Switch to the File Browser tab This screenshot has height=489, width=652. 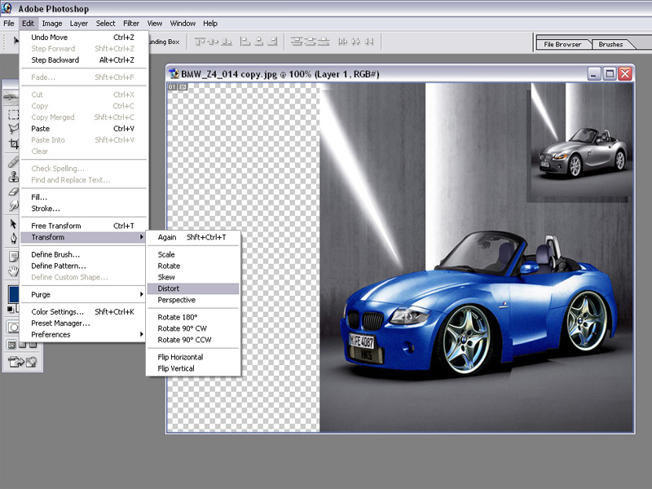pyautogui.click(x=562, y=44)
